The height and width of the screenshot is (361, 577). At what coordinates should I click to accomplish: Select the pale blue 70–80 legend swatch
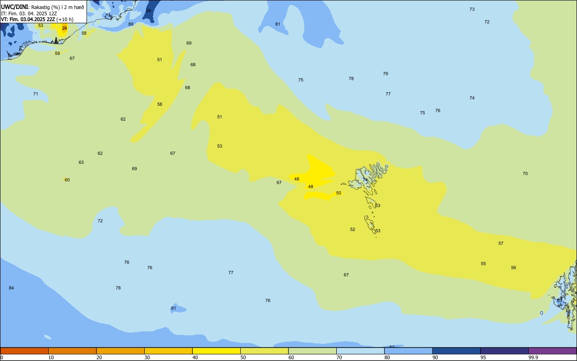360,351
